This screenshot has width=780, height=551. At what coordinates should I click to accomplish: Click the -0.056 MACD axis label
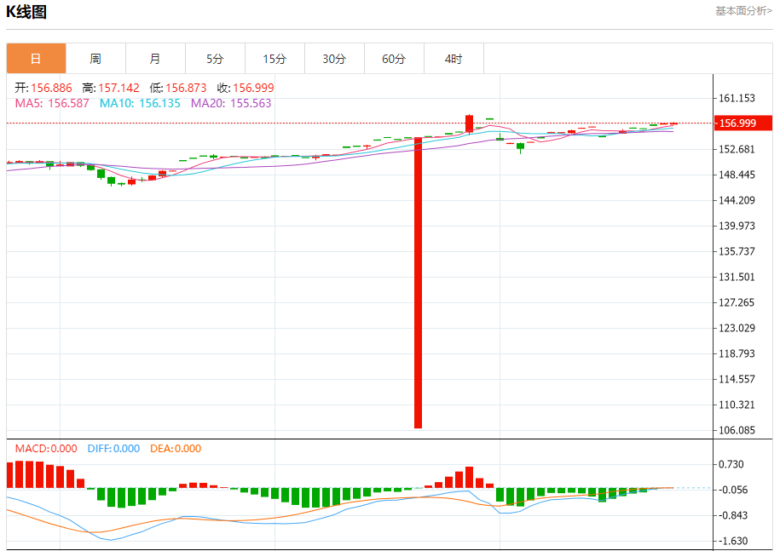click(733, 490)
